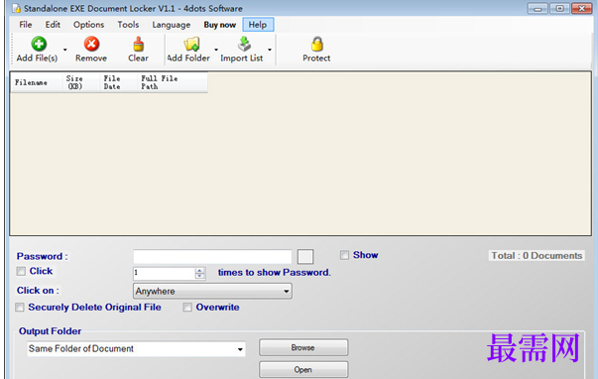Tick the Click times checkbox
Screen dimensions: 598x379
point(21,271)
